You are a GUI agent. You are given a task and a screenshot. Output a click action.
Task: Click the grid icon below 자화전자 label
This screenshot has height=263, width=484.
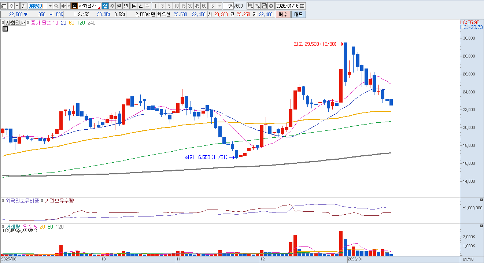(x=5, y=29)
